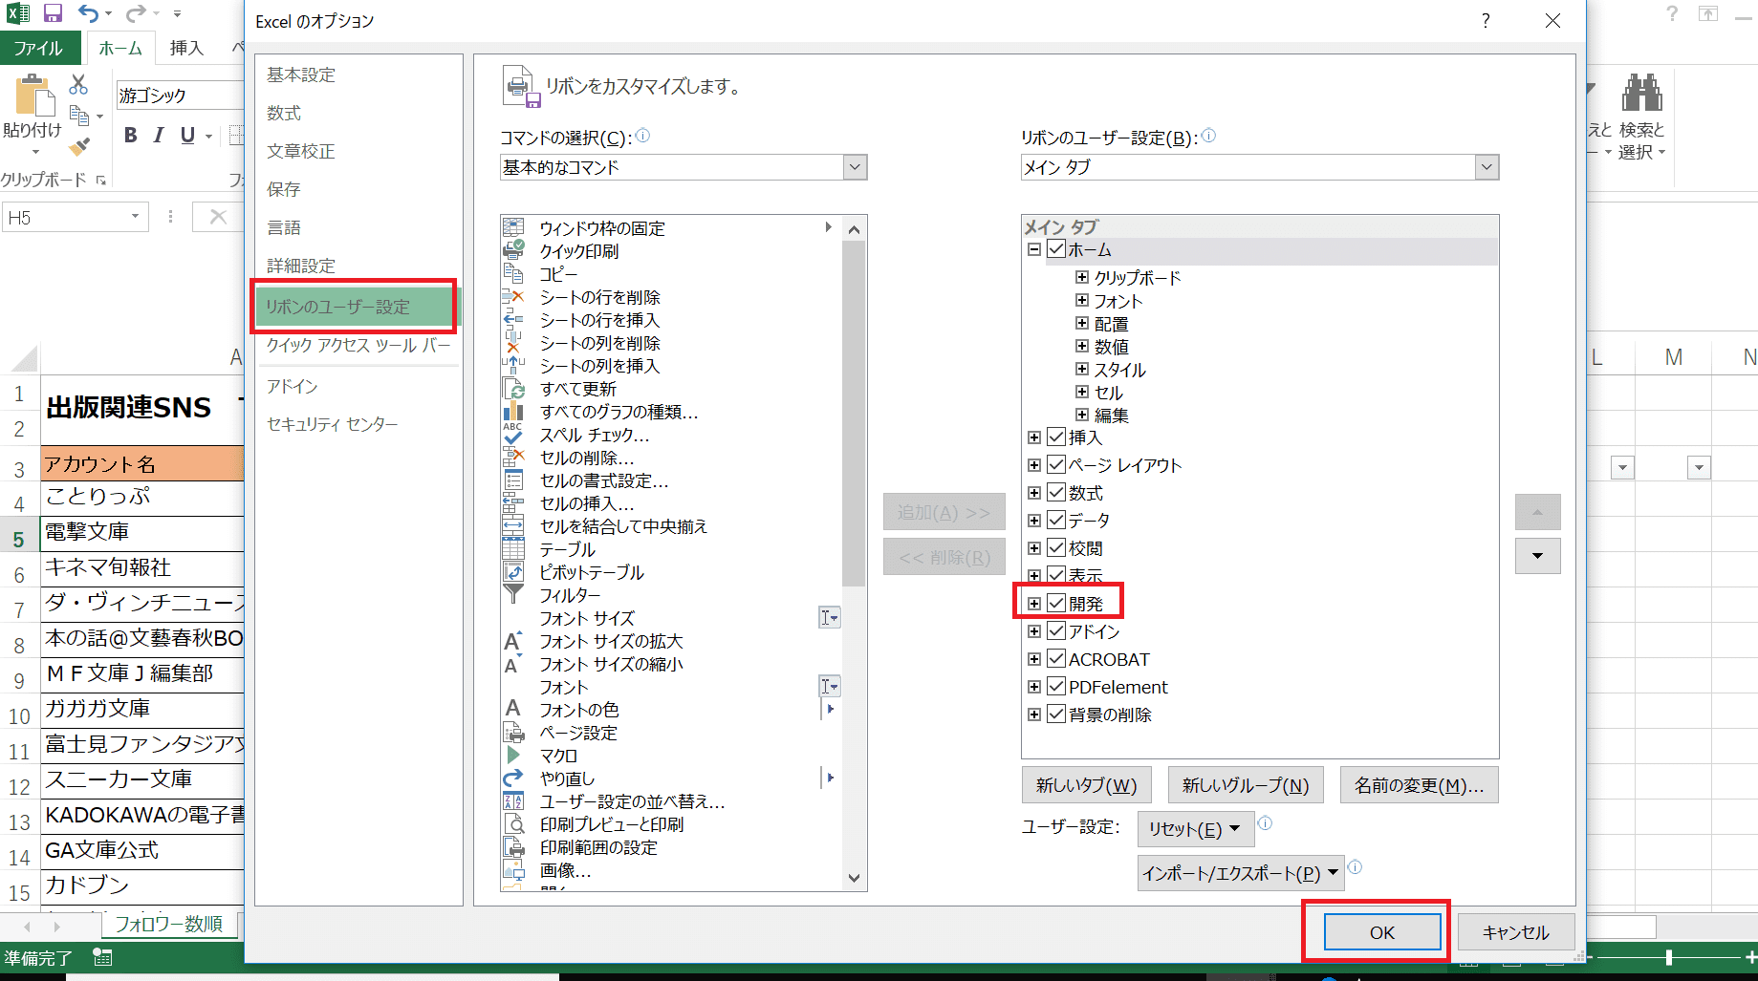Screen dimensions: 1758x981
Task: Select フォントの色 command
Action: pos(579,710)
